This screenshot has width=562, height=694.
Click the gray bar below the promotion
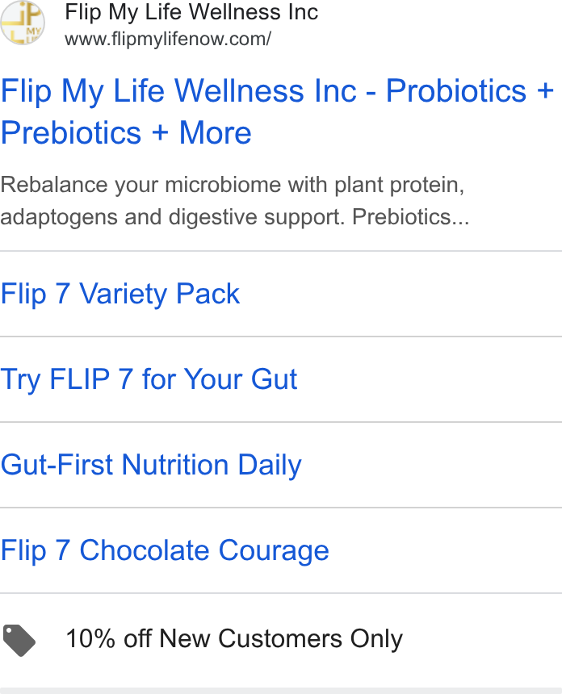[281, 691]
